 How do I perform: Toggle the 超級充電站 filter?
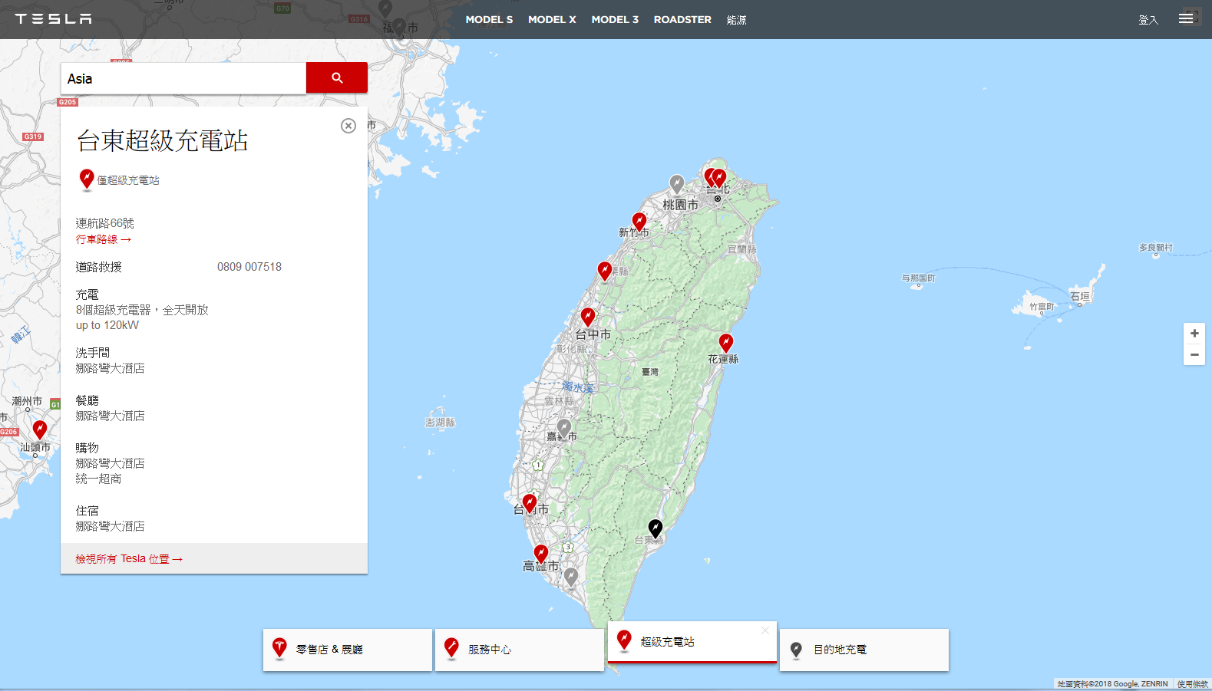click(x=692, y=642)
